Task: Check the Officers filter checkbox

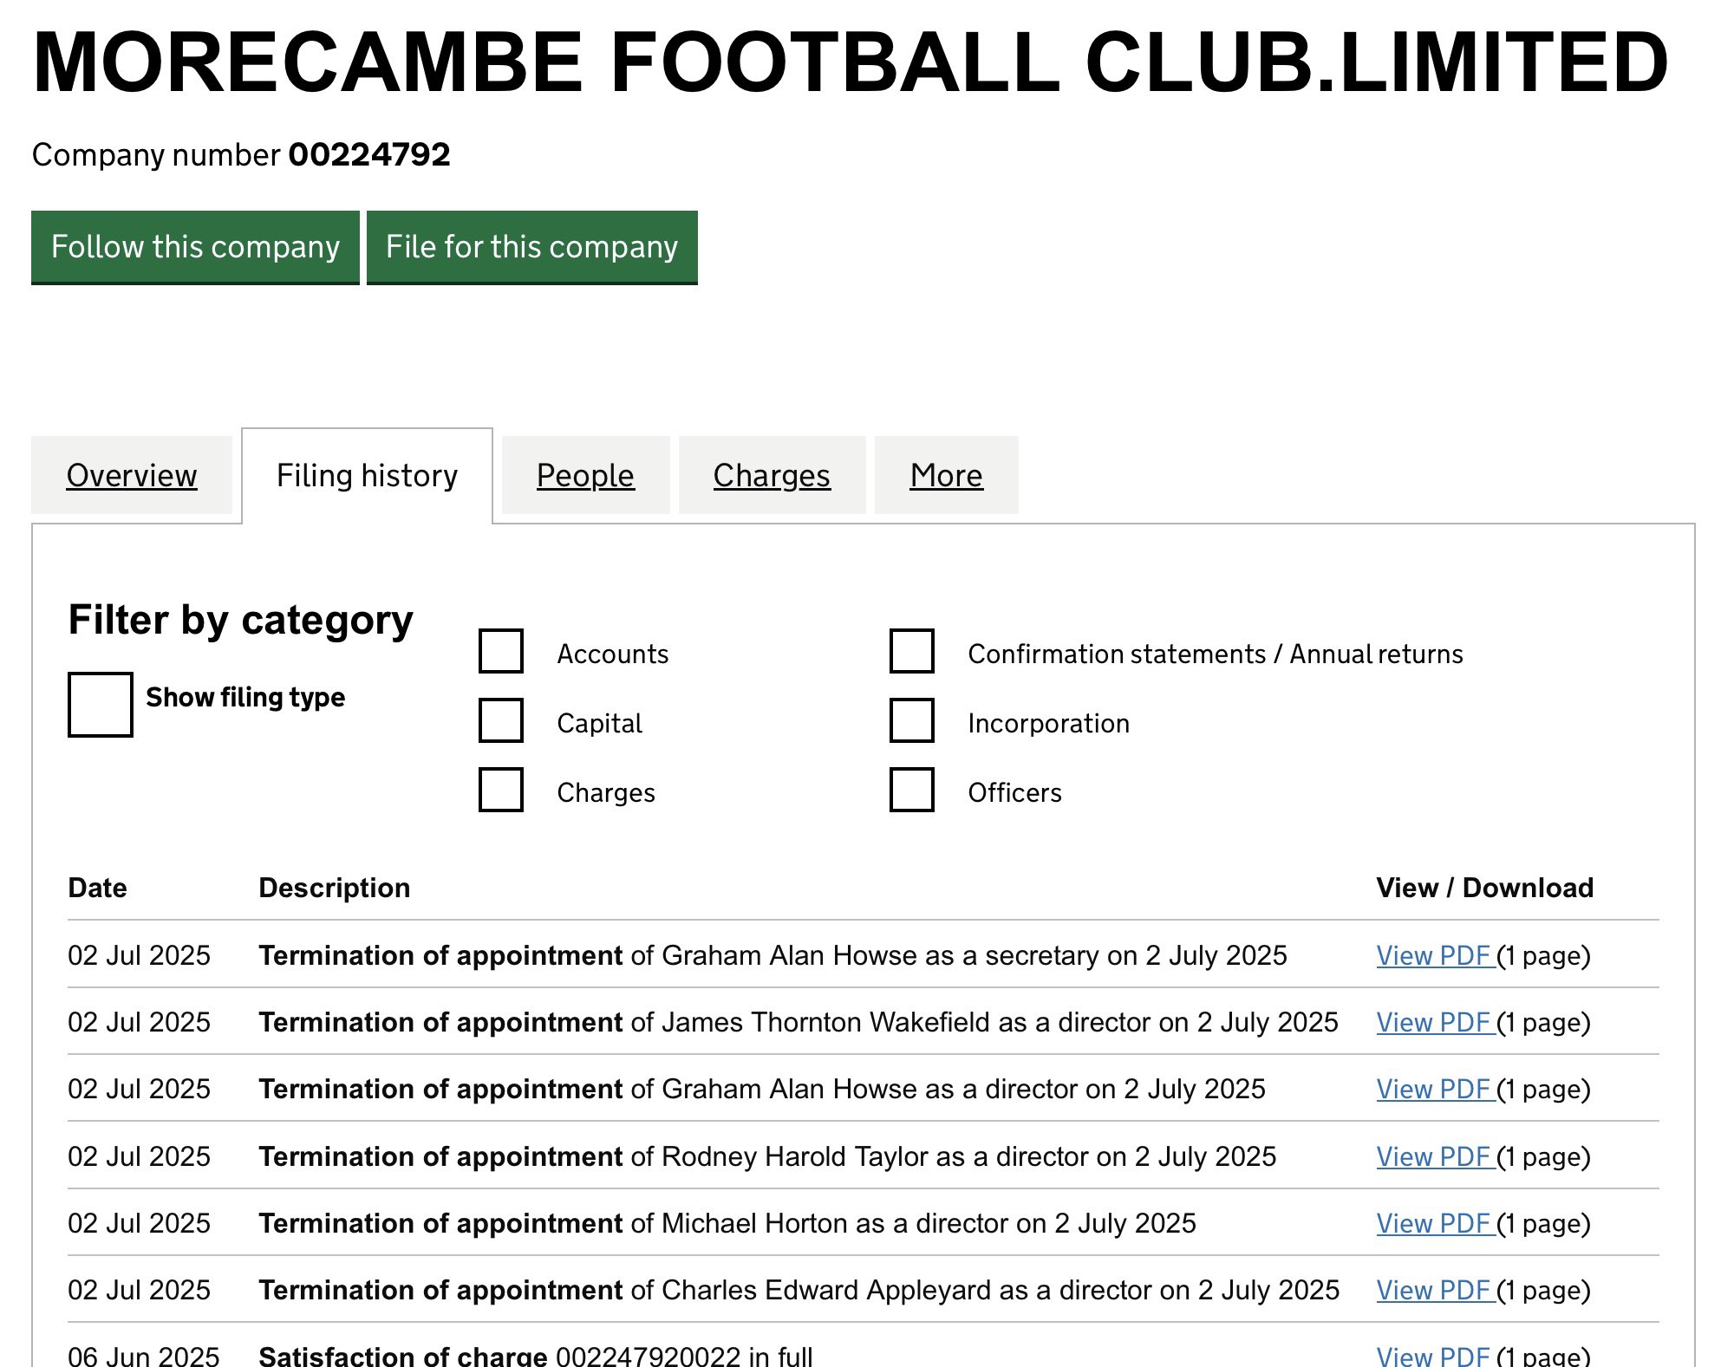Action: coord(912,790)
